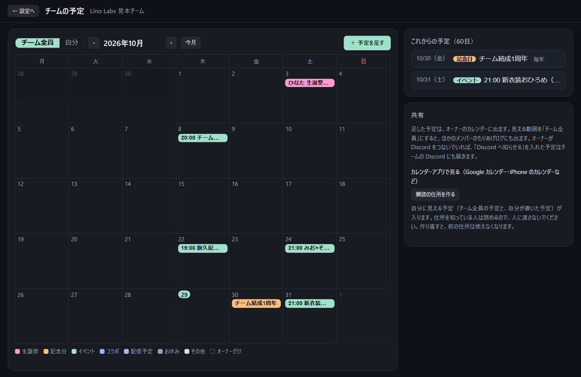Click the 月 weekday column header

(42, 61)
